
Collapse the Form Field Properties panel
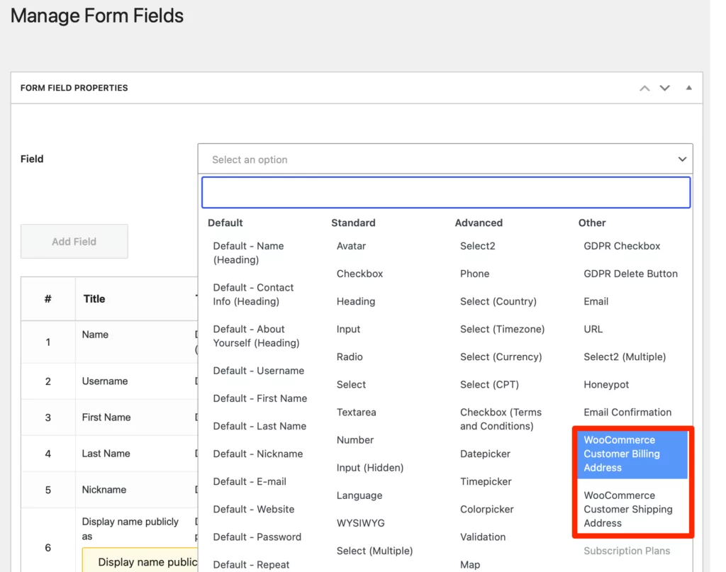pyautogui.click(x=688, y=88)
